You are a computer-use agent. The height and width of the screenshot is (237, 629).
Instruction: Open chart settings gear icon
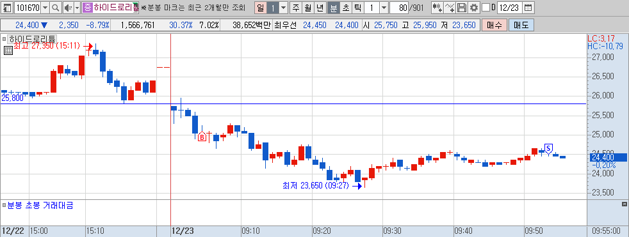[474, 8]
